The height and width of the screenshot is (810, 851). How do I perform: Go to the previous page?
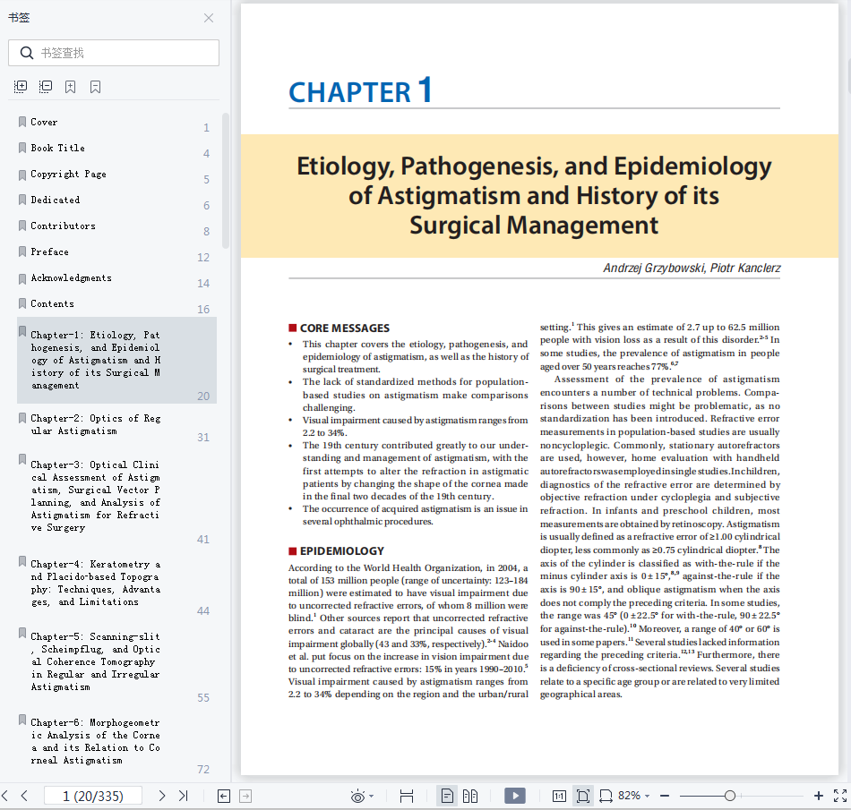coord(24,796)
